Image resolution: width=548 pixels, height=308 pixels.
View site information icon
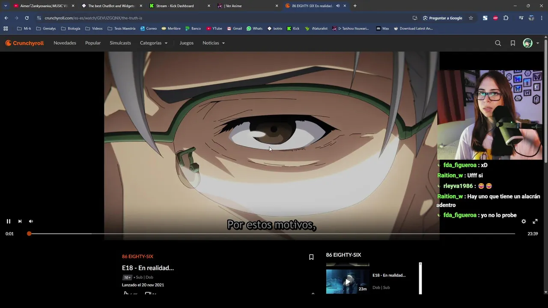(x=39, y=18)
